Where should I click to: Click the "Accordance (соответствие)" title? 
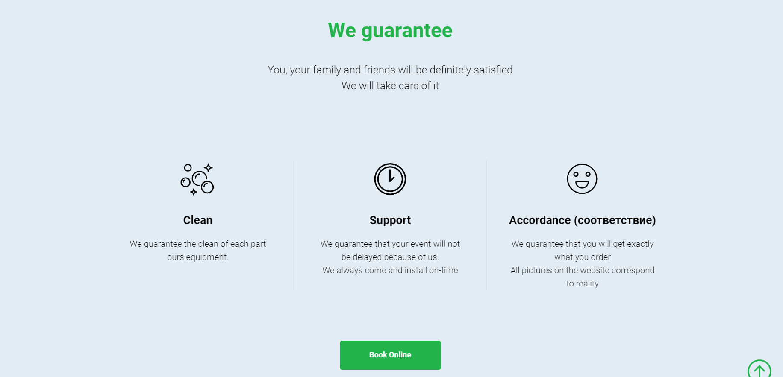tap(582, 220)
